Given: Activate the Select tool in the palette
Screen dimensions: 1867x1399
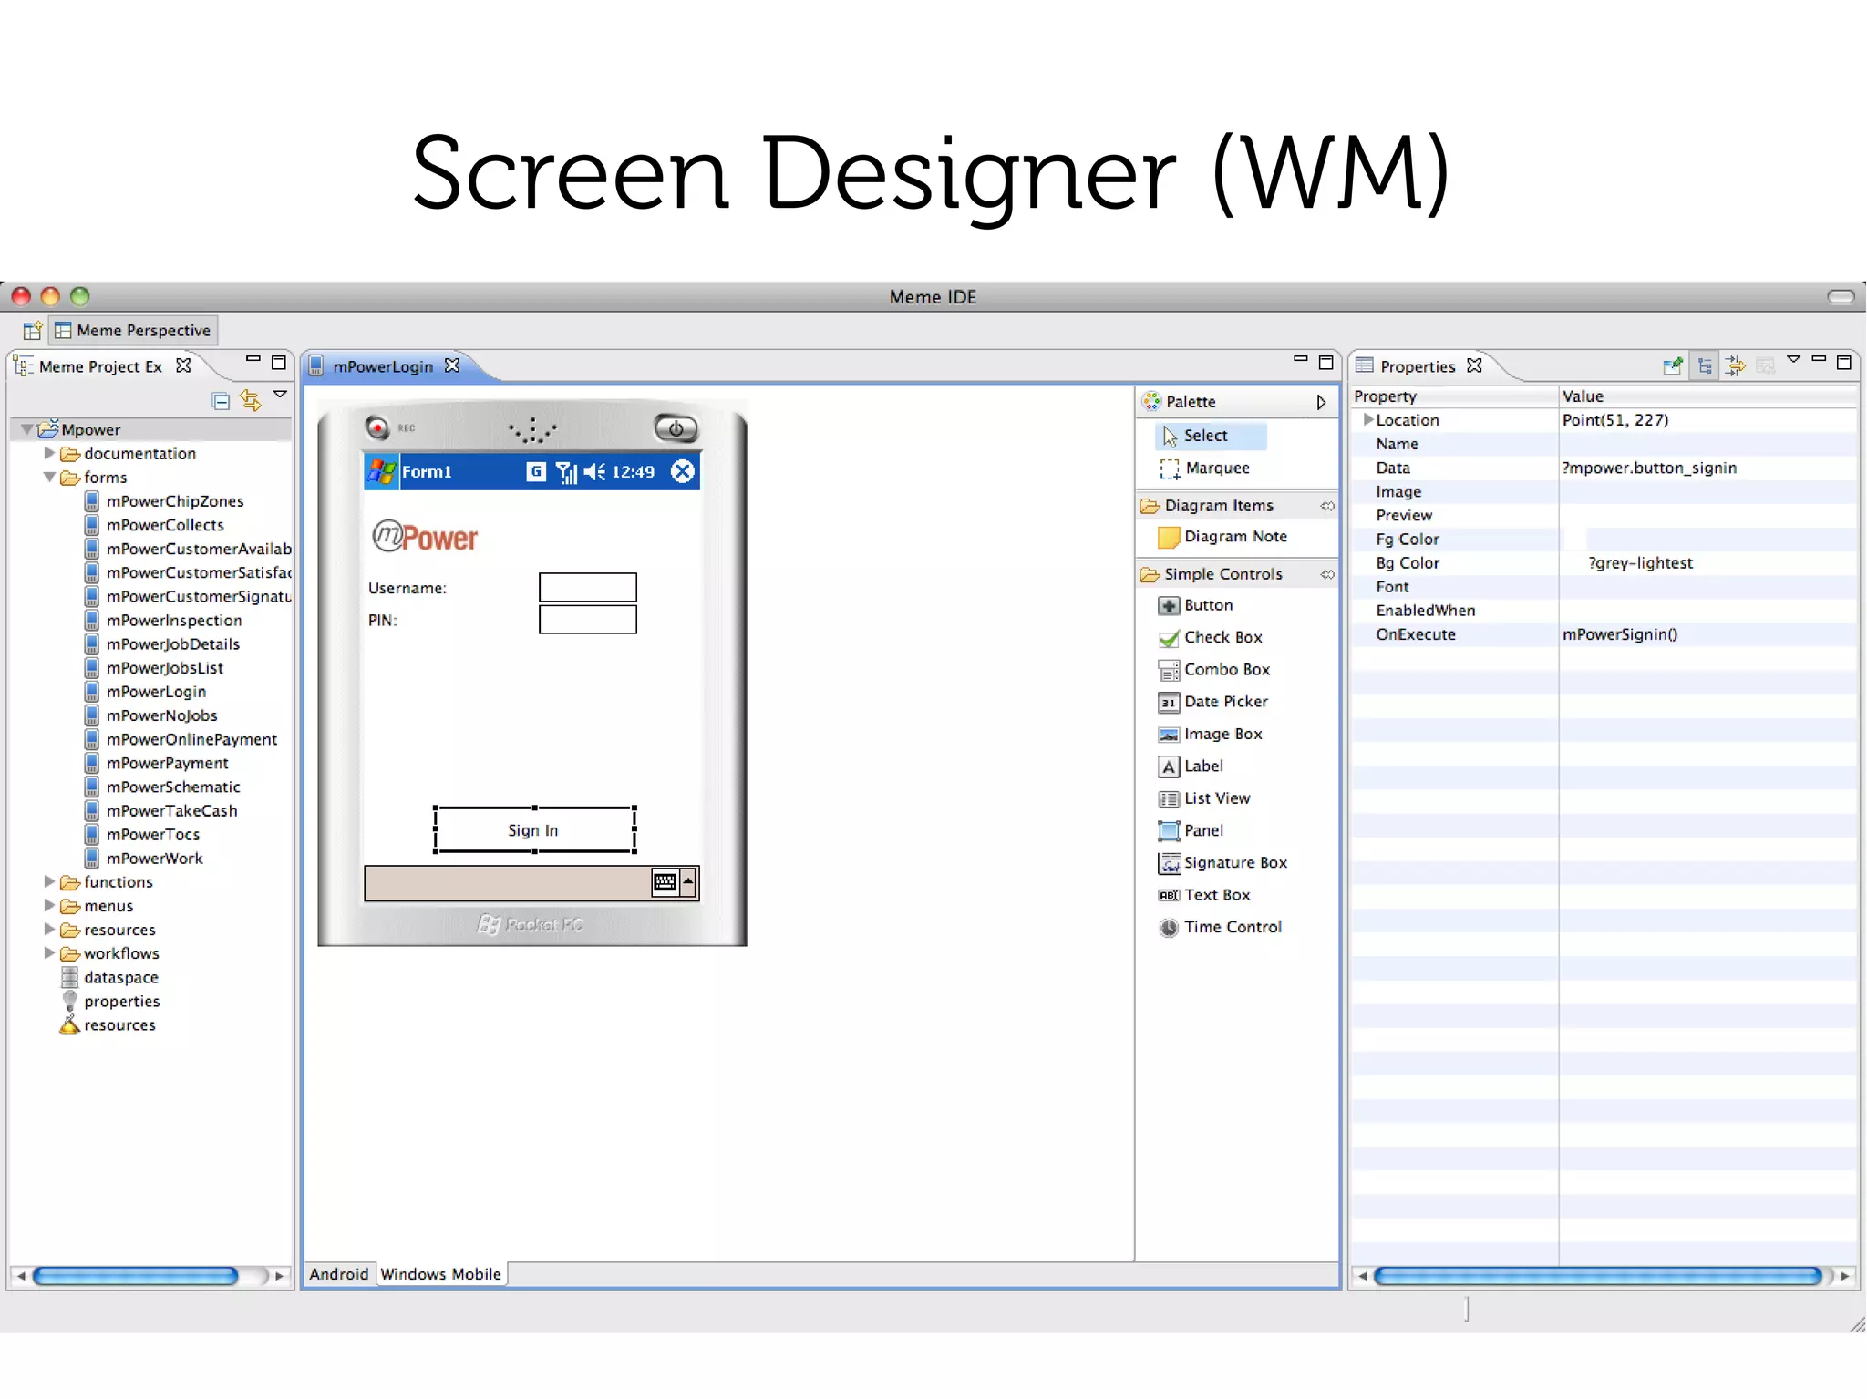Looking at the screenshot, I should coord(1210,436).
